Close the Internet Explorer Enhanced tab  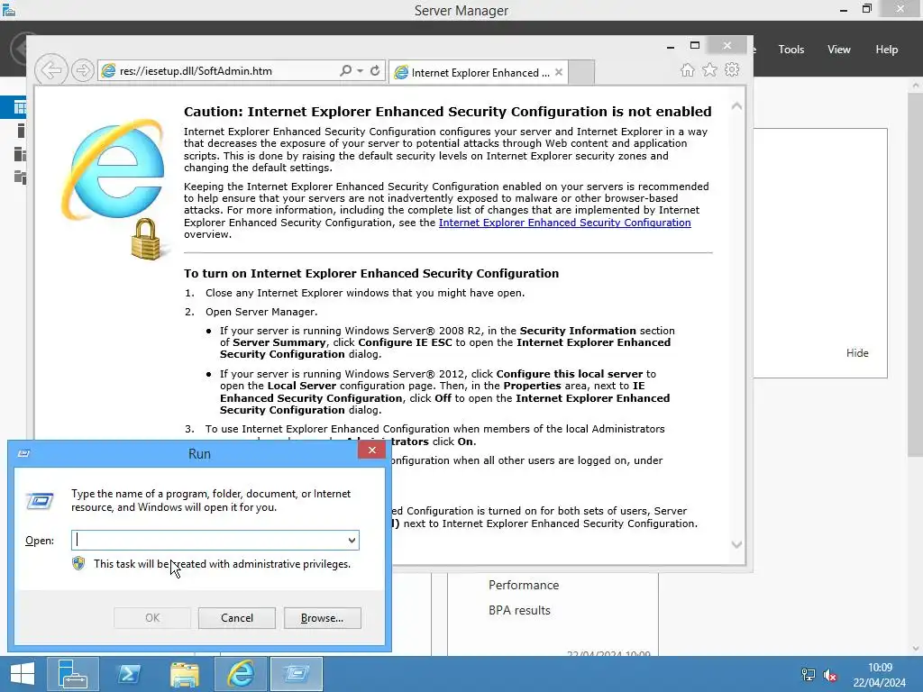[x=559, y=72]
